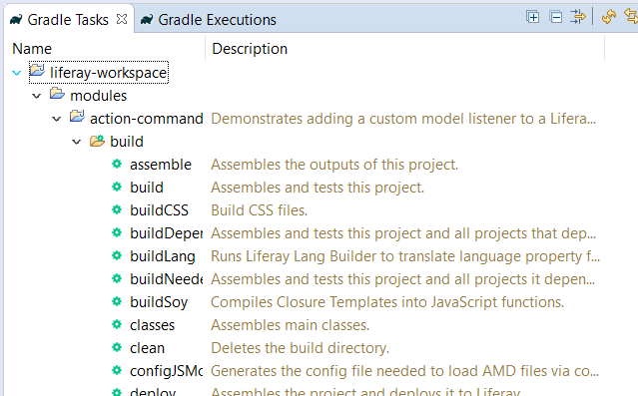Click the gear icon beside build task
This screenshot has height=396, width=638.
click(117, 187)
